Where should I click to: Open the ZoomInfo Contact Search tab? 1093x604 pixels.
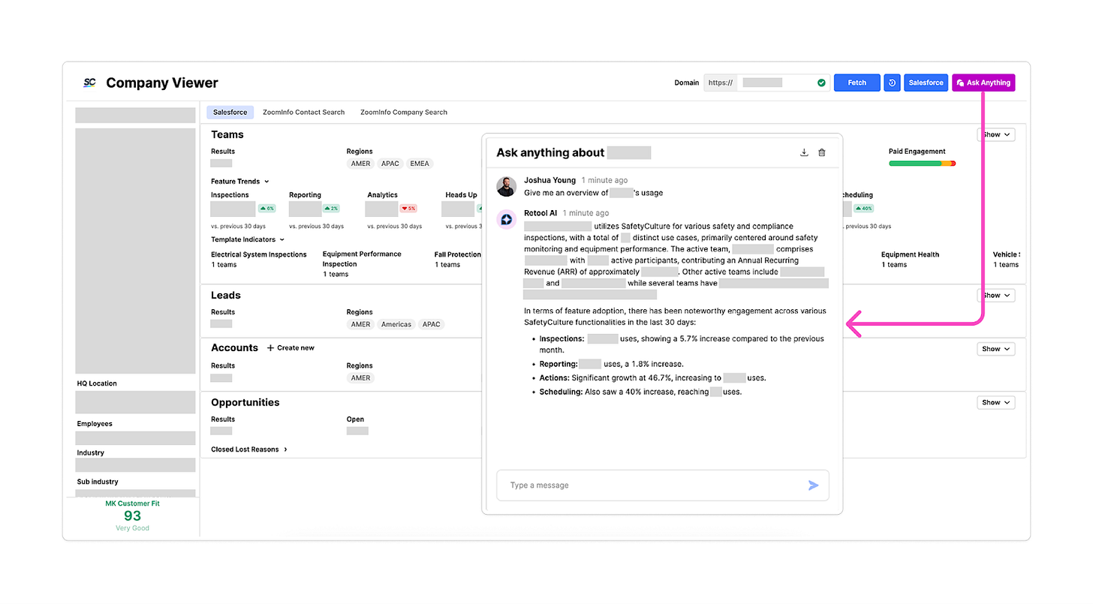303,113
